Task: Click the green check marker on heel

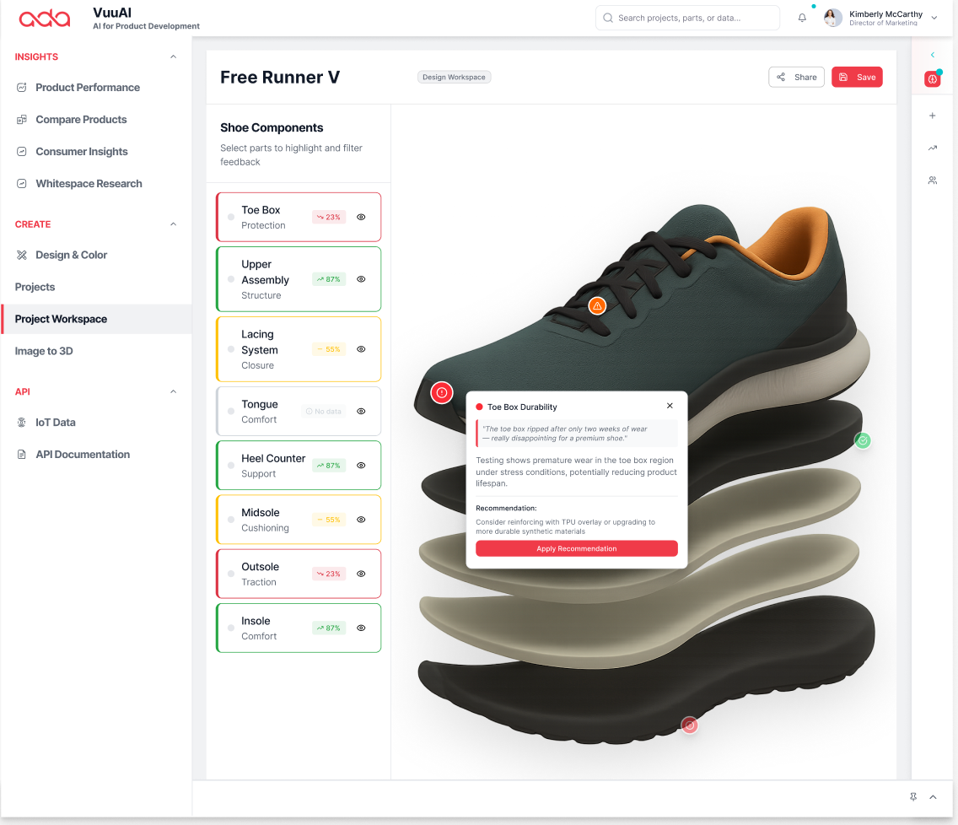Action: pos(862,440)
